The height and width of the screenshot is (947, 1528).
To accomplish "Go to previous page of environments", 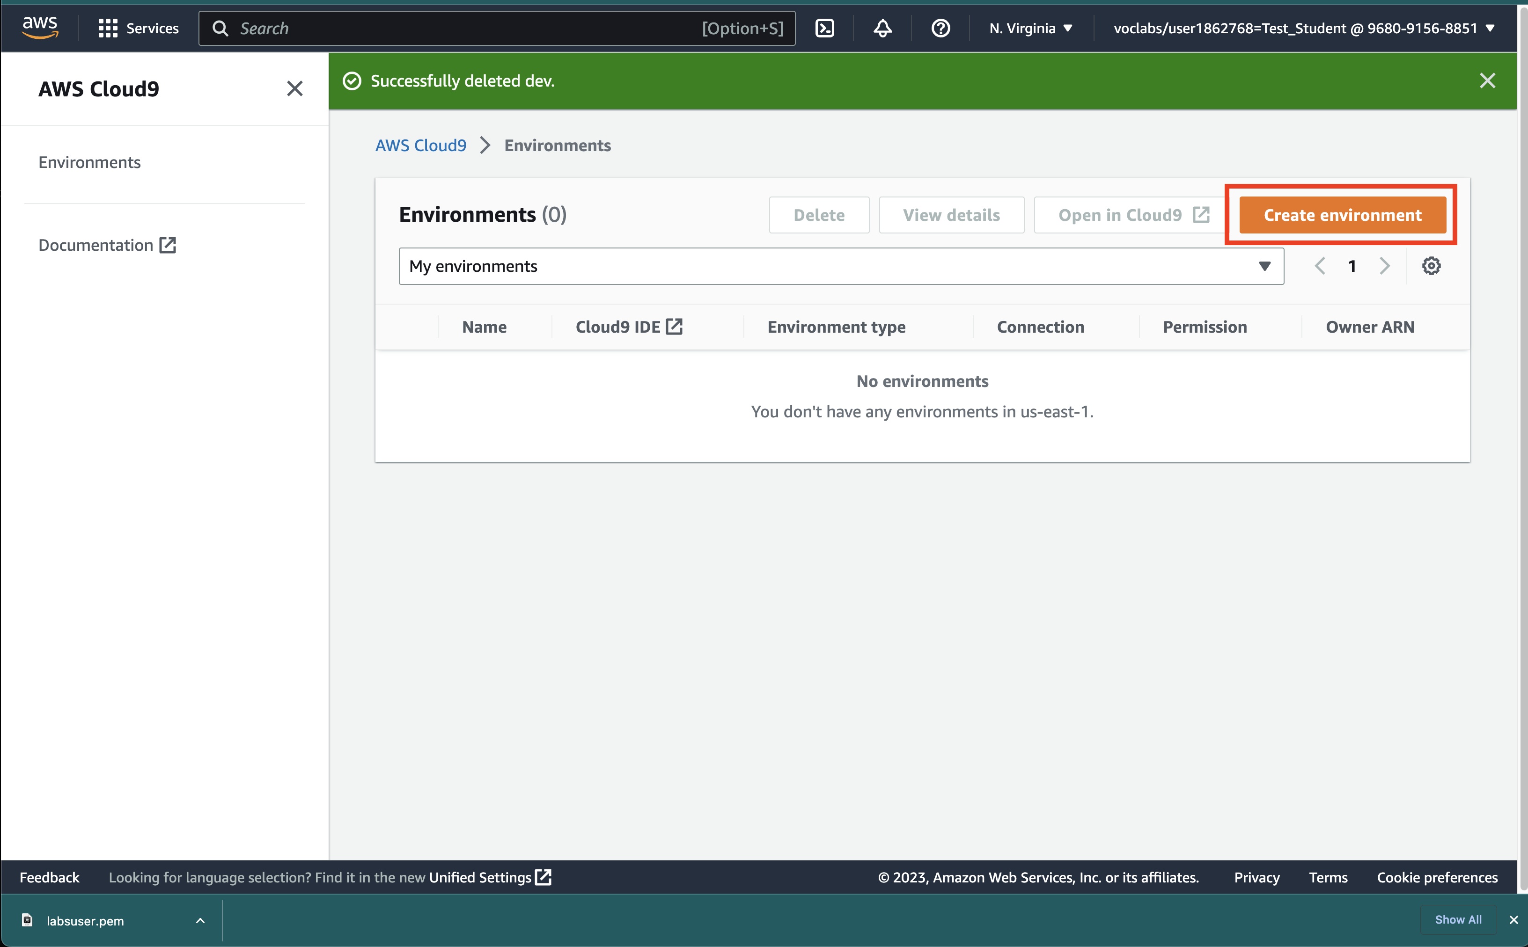I will (x=1319, y=266).
